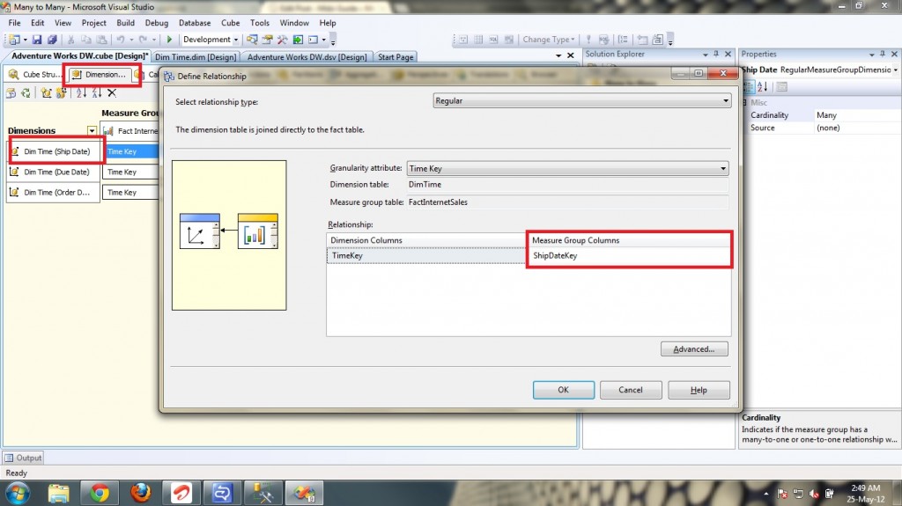Viewport: 902px width, 506px height.
Task: Click the Alphabetical sort icon in Properties
Action: [763, 86]
